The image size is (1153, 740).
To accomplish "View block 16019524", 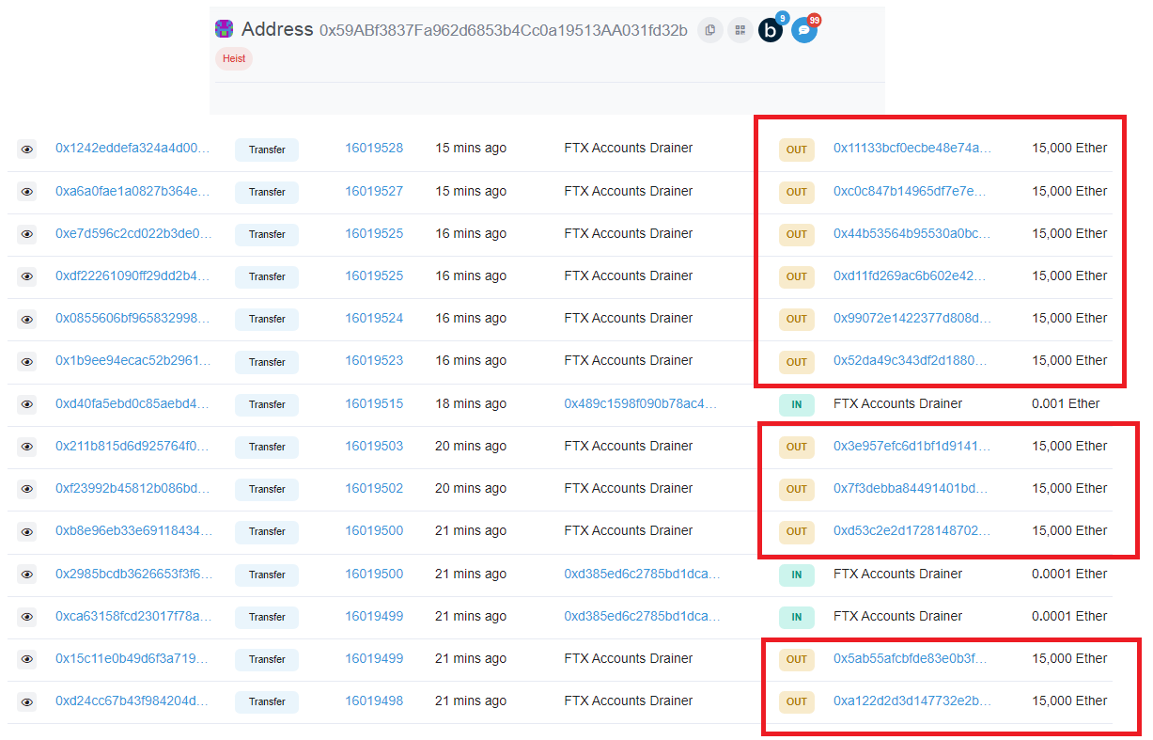I will pos(374,318).
